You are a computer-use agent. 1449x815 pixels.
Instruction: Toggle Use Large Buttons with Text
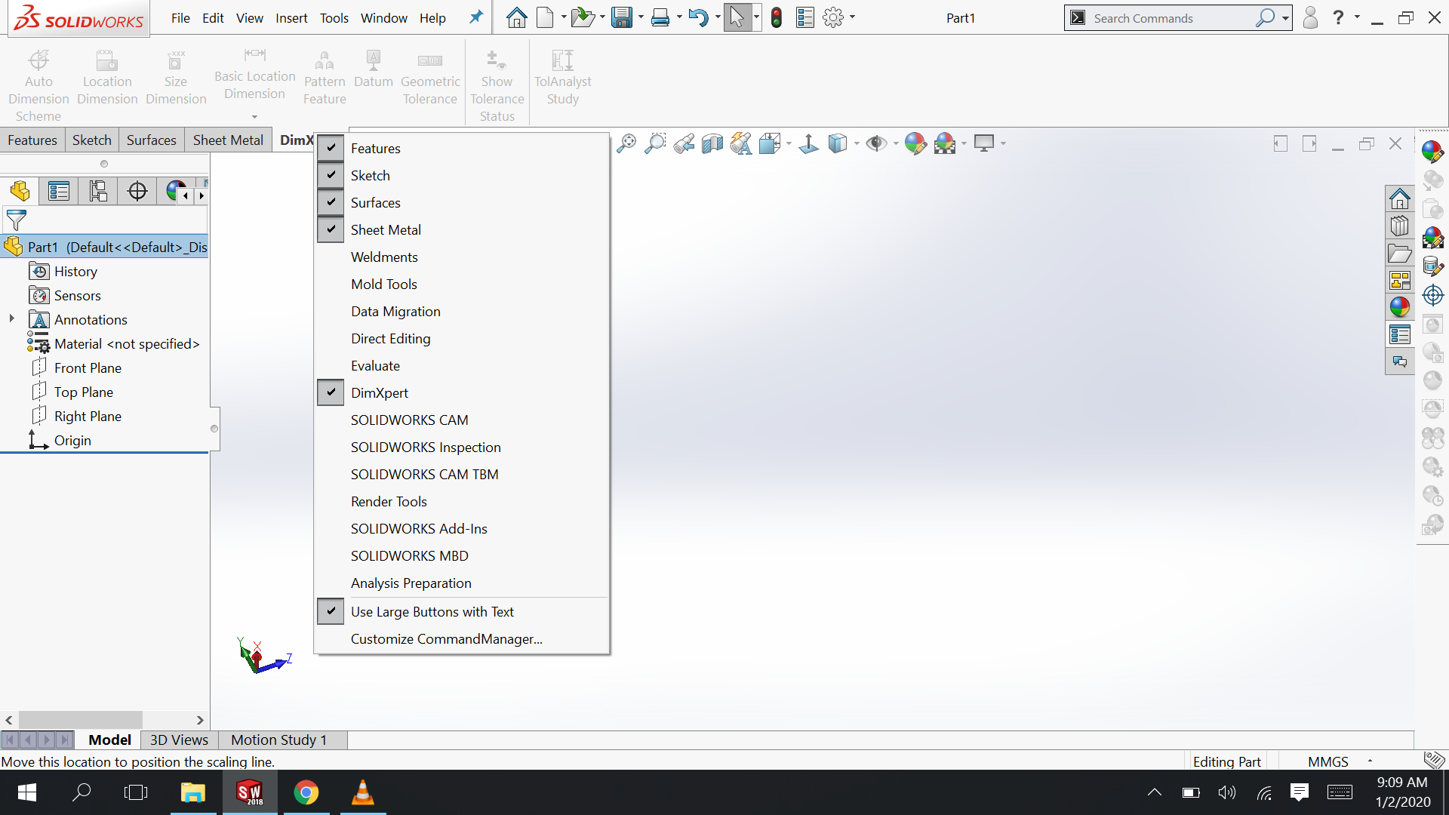[432, 612]
